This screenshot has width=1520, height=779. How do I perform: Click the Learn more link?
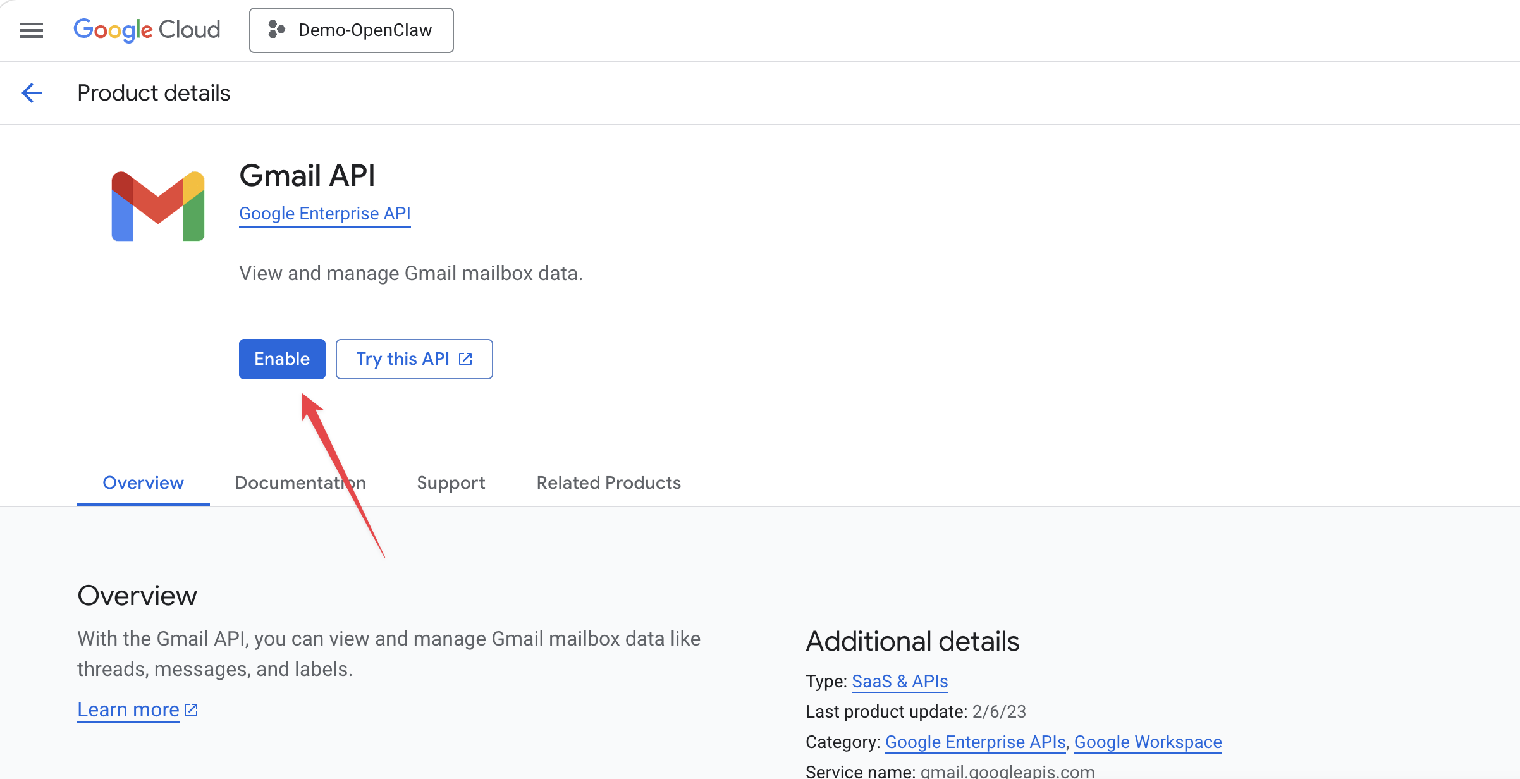click(128, 709)
